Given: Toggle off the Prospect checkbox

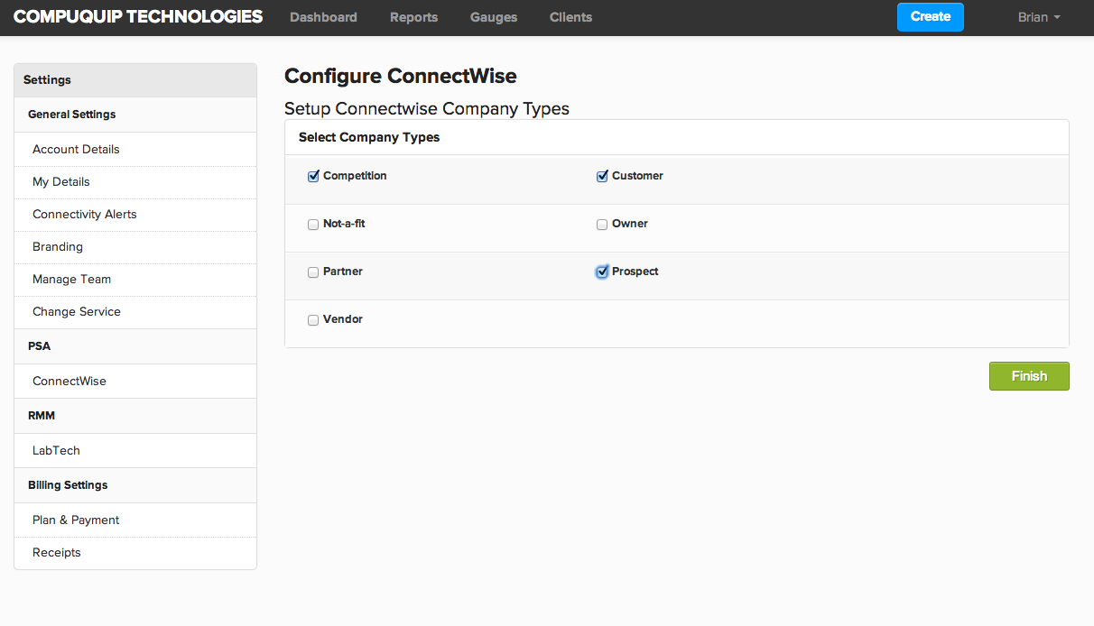Looking at the screenshot, I should [602, 272].
